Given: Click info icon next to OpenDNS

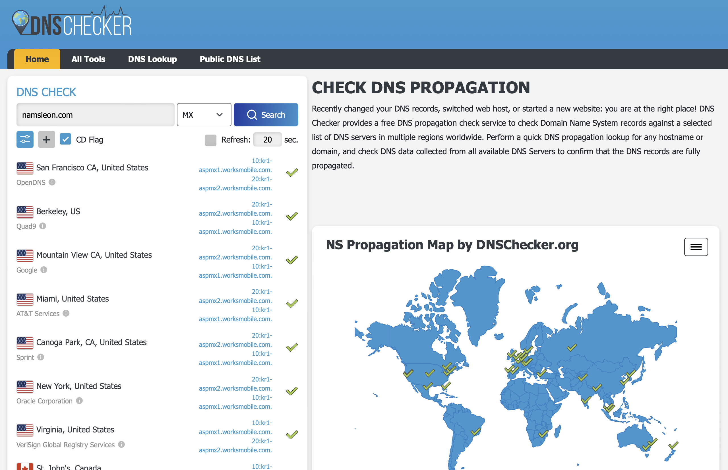Looking at the screenshot, I should coord(52,182).
